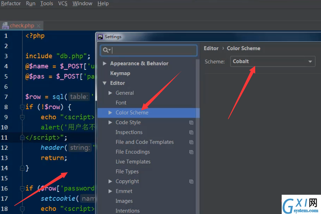Viewport: 321px width, 214px height.
Task: Toggle code fold marker on line 9
Action: point(22,117)
